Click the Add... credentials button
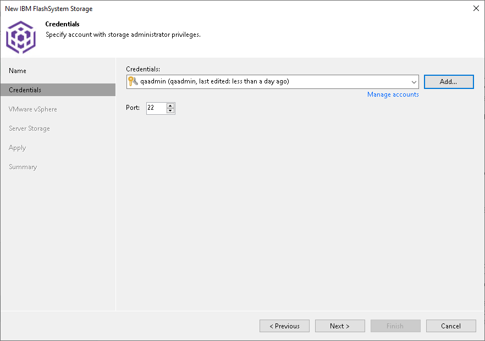This screenshot has width=485, height=341. pos(449,82)
